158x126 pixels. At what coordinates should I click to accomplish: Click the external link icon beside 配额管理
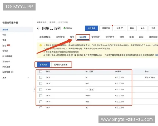coord(12,72)
